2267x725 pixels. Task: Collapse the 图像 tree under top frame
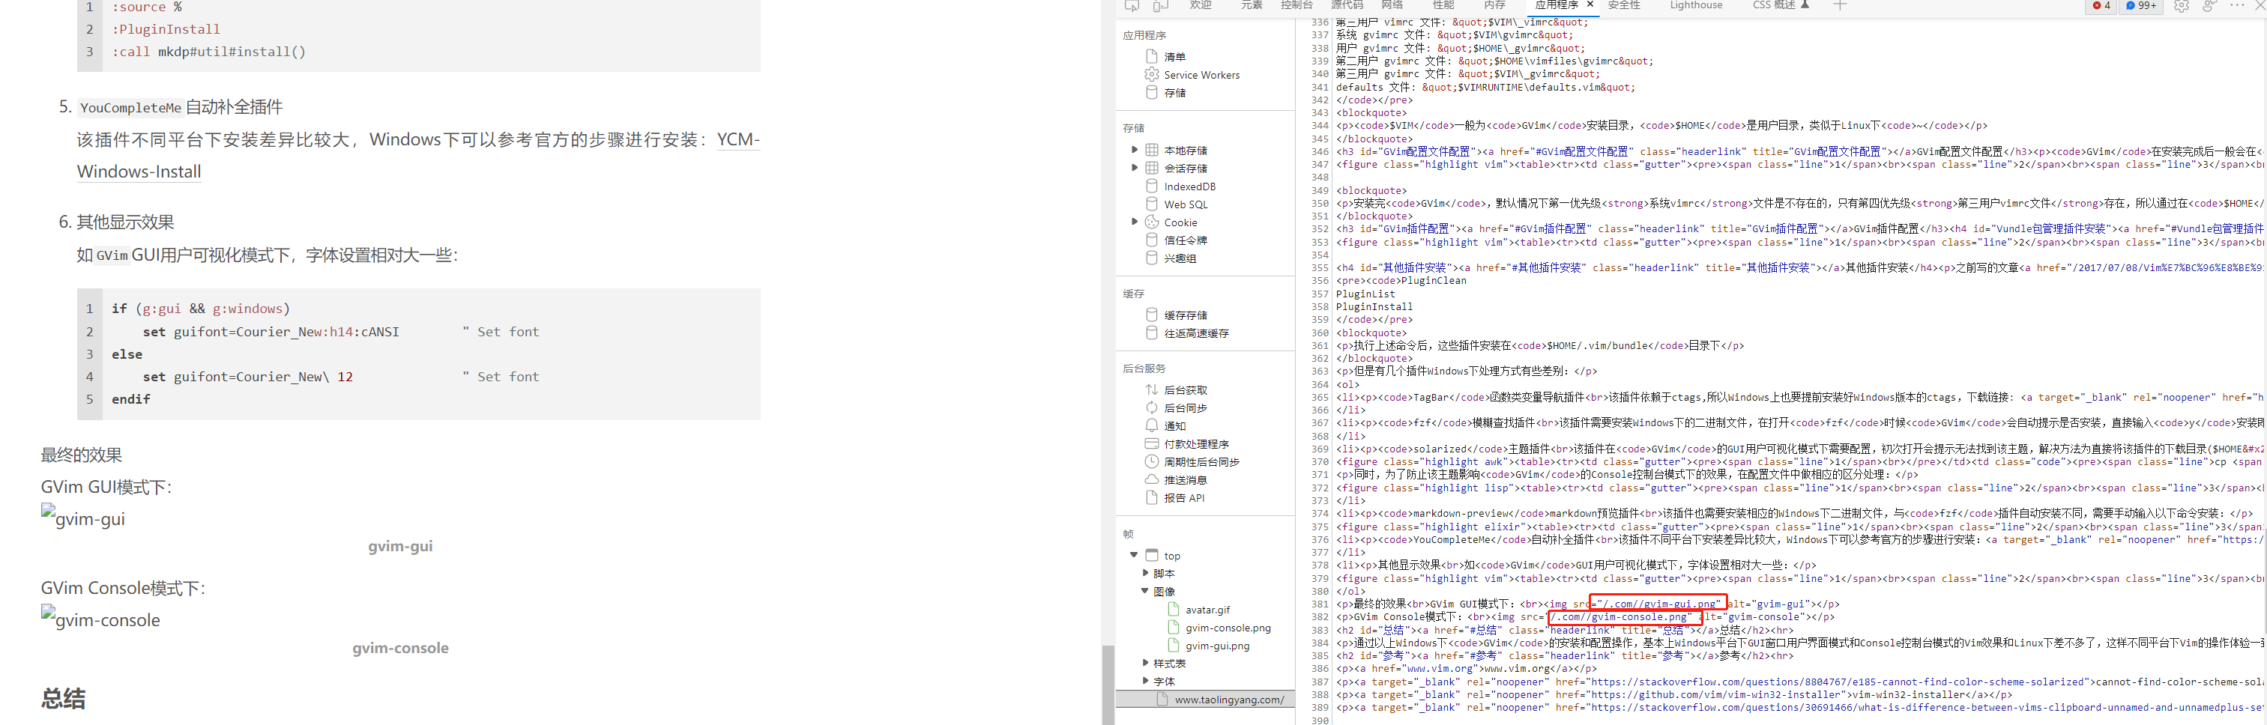pos(1145,591)
